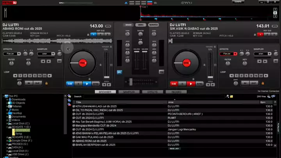Screen dimensions: 281x158
Task: Toggle right channel PFL headphone cue
Action: 162,72
